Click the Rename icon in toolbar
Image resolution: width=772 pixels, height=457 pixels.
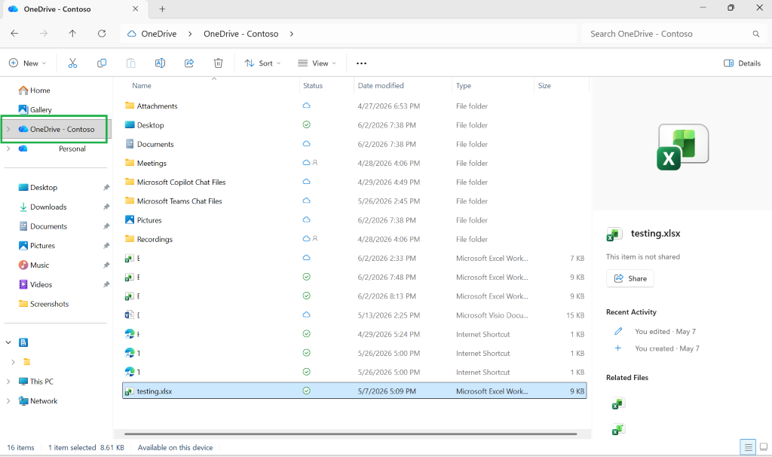[160, 63]
